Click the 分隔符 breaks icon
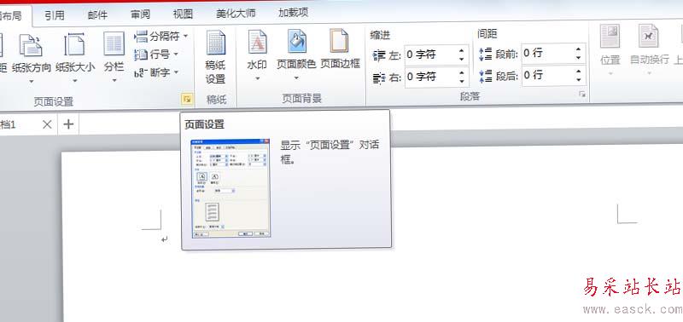The image size is (683, 322). tap(141, 37)
